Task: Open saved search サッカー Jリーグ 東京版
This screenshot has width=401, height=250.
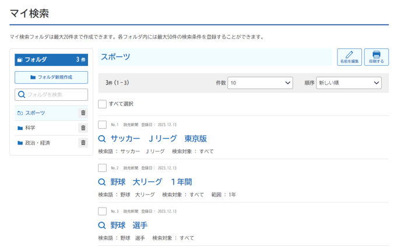Action: click(x=159, y=139)
